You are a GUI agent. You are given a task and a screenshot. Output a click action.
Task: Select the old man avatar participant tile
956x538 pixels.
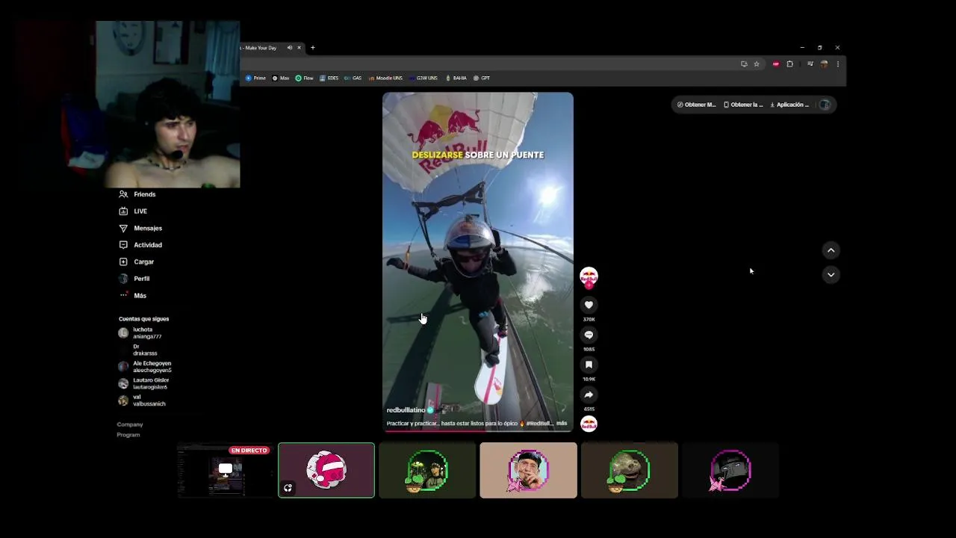[528, 470]
